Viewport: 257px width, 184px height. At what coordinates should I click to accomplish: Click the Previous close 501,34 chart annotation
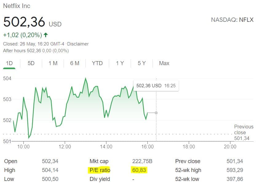[x=244, y=132]
